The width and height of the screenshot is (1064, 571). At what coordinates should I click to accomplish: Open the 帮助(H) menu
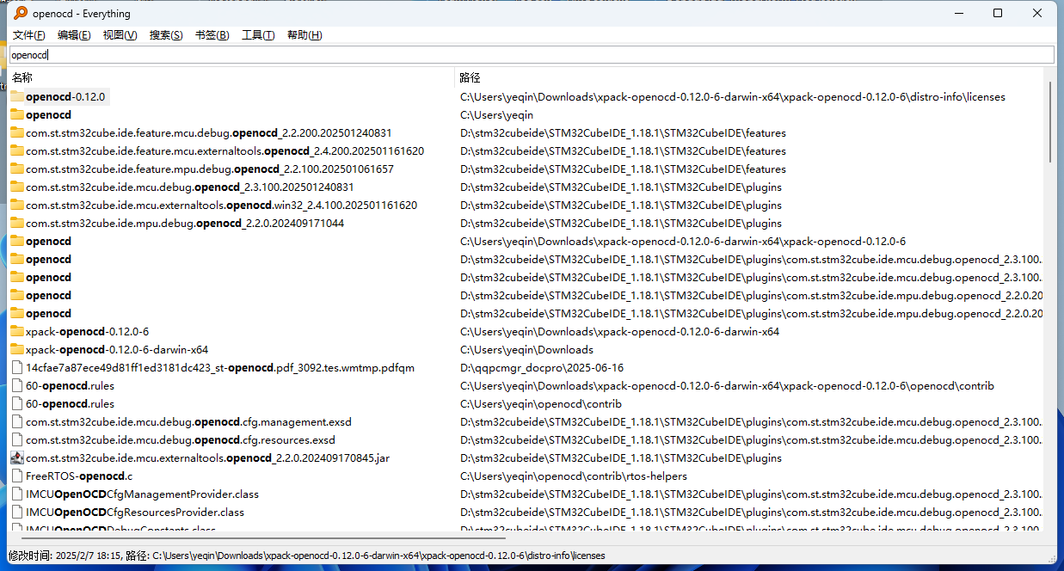pyautogui.click(x=304, y=35)
